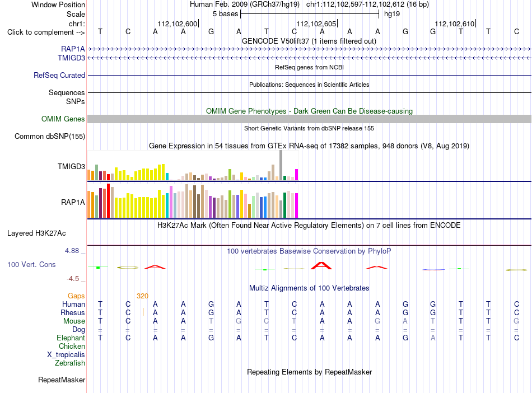Click the RefSeq genes from NCBI title

[309, 68]
